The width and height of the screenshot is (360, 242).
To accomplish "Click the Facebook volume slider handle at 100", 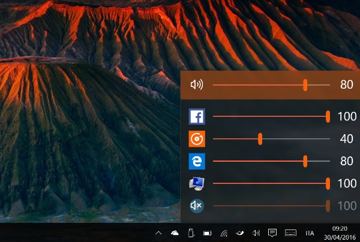I will tap(328, 116).
